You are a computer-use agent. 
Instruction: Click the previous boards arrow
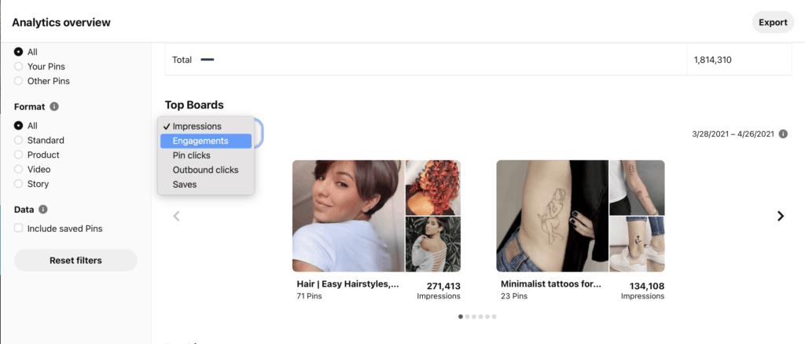click(177, 216)
